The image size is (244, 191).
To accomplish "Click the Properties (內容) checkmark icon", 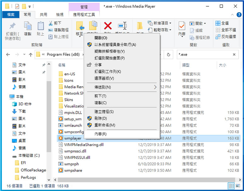I will point(182,26).
